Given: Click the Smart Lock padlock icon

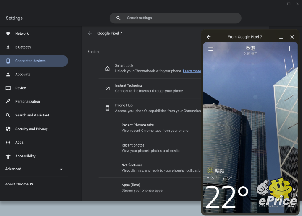Looking at the screenshot, I should [x=108, y=68].
